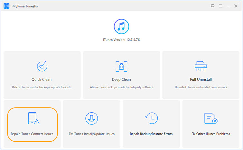243x150 pixels.
Task: Click the 'iMyFone TunesFix' window title
Action: point(25,6)
